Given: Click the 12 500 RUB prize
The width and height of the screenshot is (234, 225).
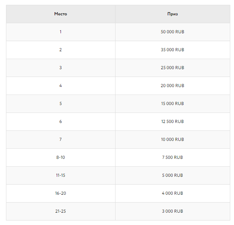Looking at the screenshot, I should (172, 121).
